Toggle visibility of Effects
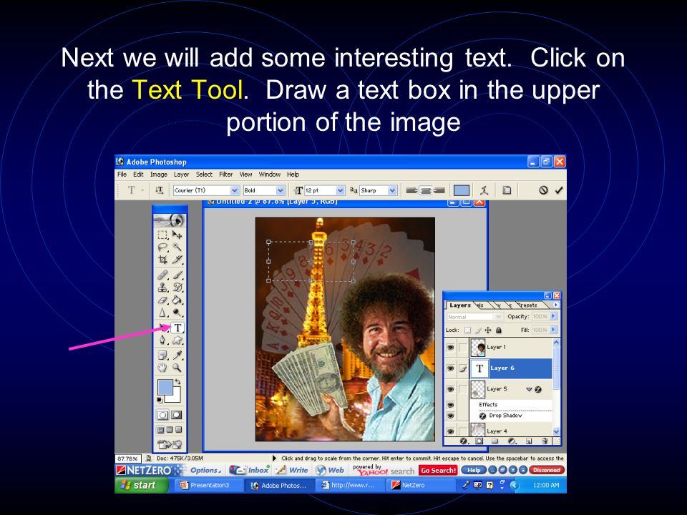The height and width of the screenshot is (515, 687). (x=450, y=405)
